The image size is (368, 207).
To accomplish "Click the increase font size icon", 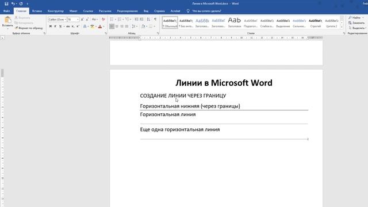I will (82, 19).
